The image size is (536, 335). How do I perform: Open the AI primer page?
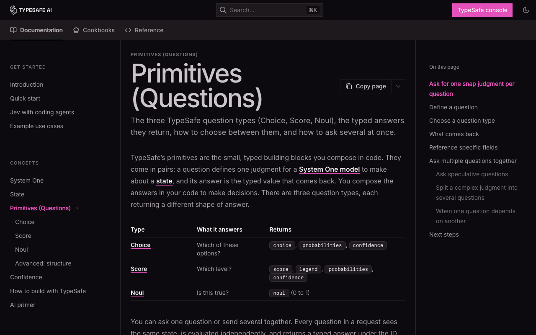click(23, 305)
